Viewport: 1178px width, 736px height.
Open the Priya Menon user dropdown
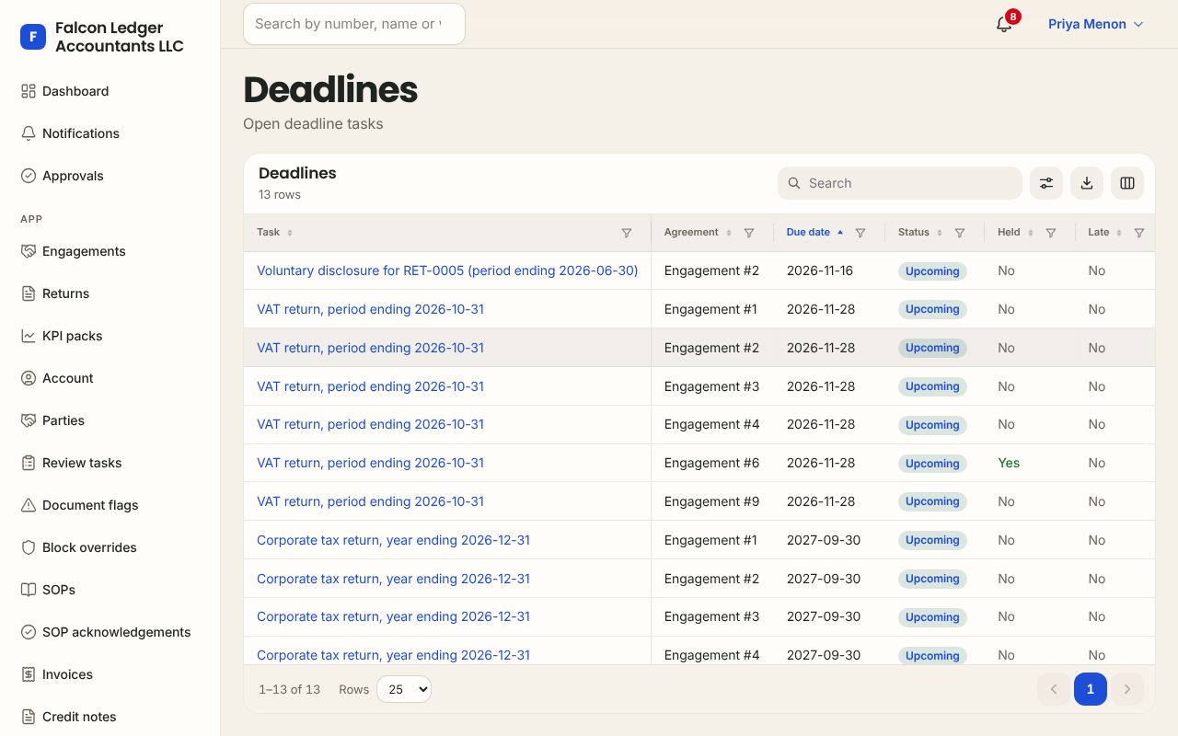coord(1096,24)
